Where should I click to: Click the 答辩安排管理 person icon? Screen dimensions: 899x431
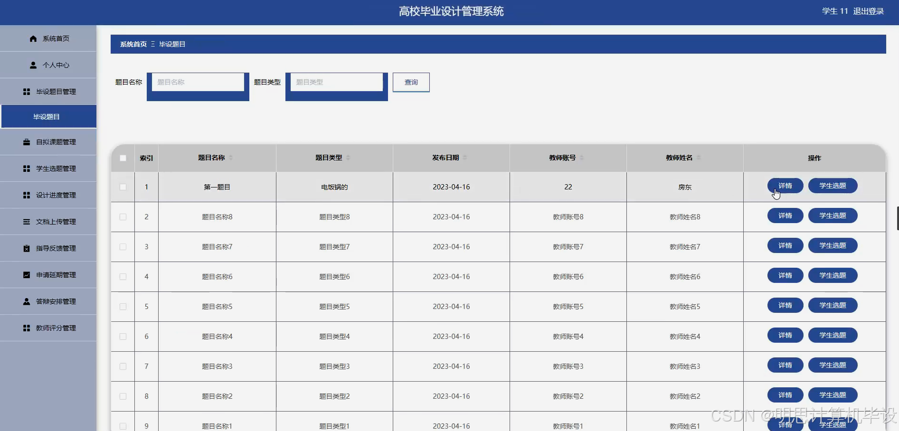(x=26, y=301)
